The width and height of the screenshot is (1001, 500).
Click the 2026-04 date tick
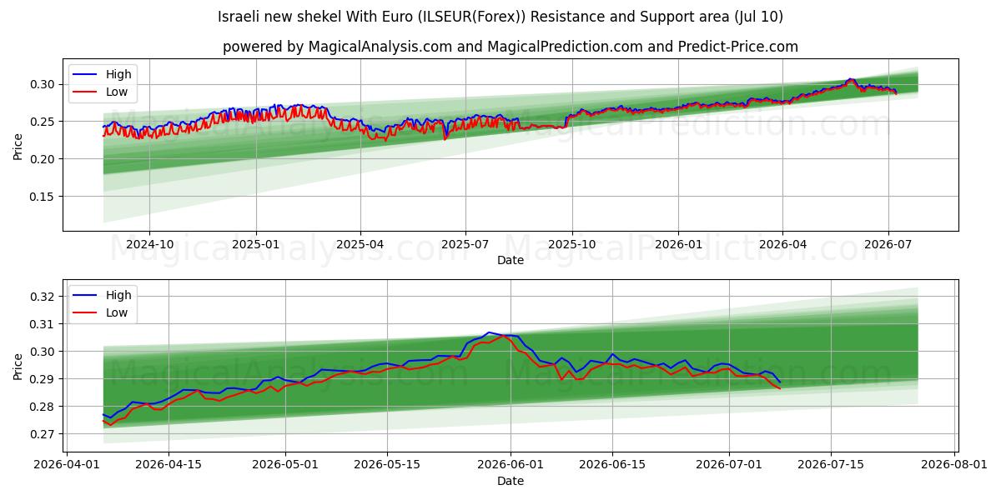[x=782, y=243]
